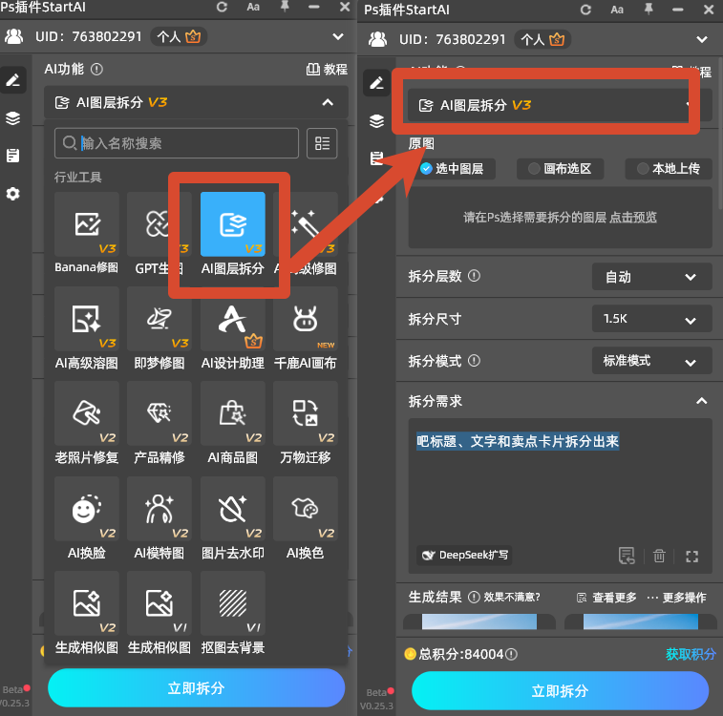Open AI换脸 tool
This screenshot has height=716, width=723.
(86, 518)
